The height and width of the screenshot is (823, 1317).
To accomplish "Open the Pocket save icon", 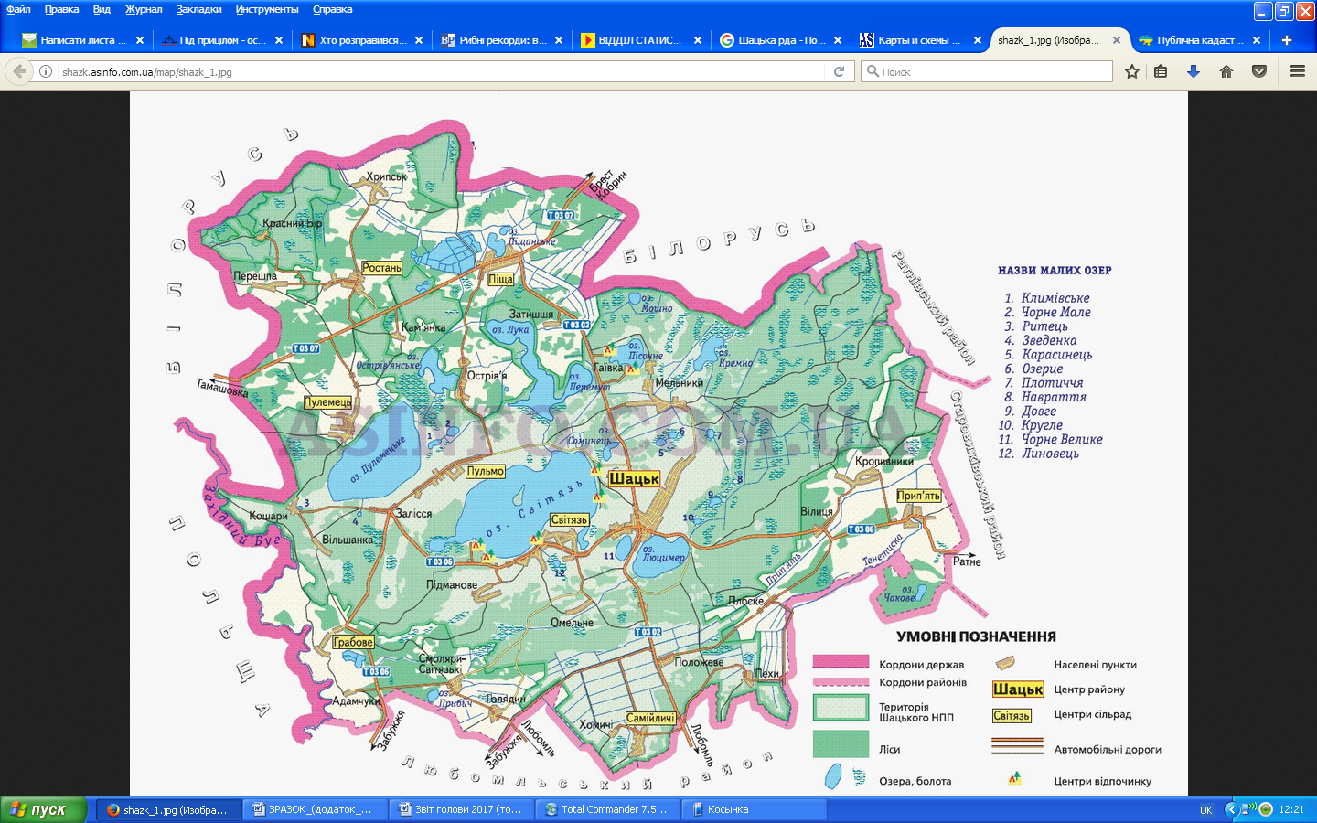I will pyautogui.click(x=1259, y=71).
